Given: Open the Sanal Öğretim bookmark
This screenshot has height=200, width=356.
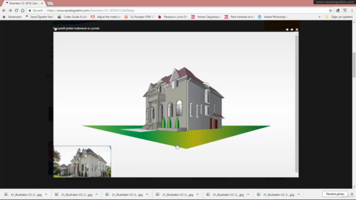Looking at the screenshot, I should [x=39, y=17].
